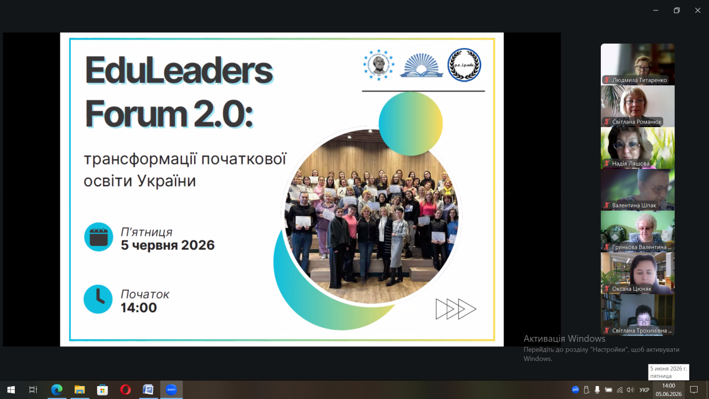The height and width of the screenshot is (399, 709).
Task: Click muted mic icon beside Світлана Романюк
Action: (x=606, y=122)
